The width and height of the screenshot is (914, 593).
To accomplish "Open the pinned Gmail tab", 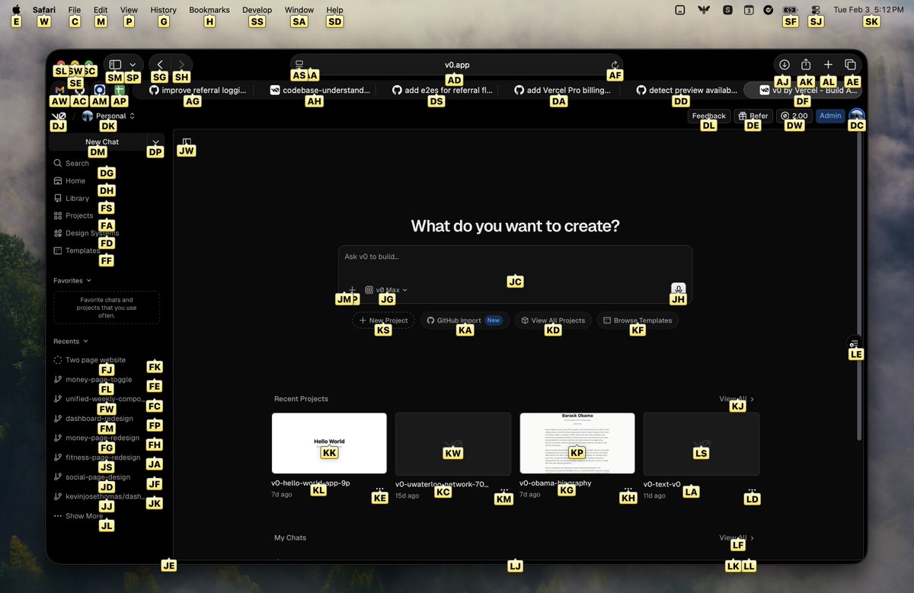I will [59, 90].
